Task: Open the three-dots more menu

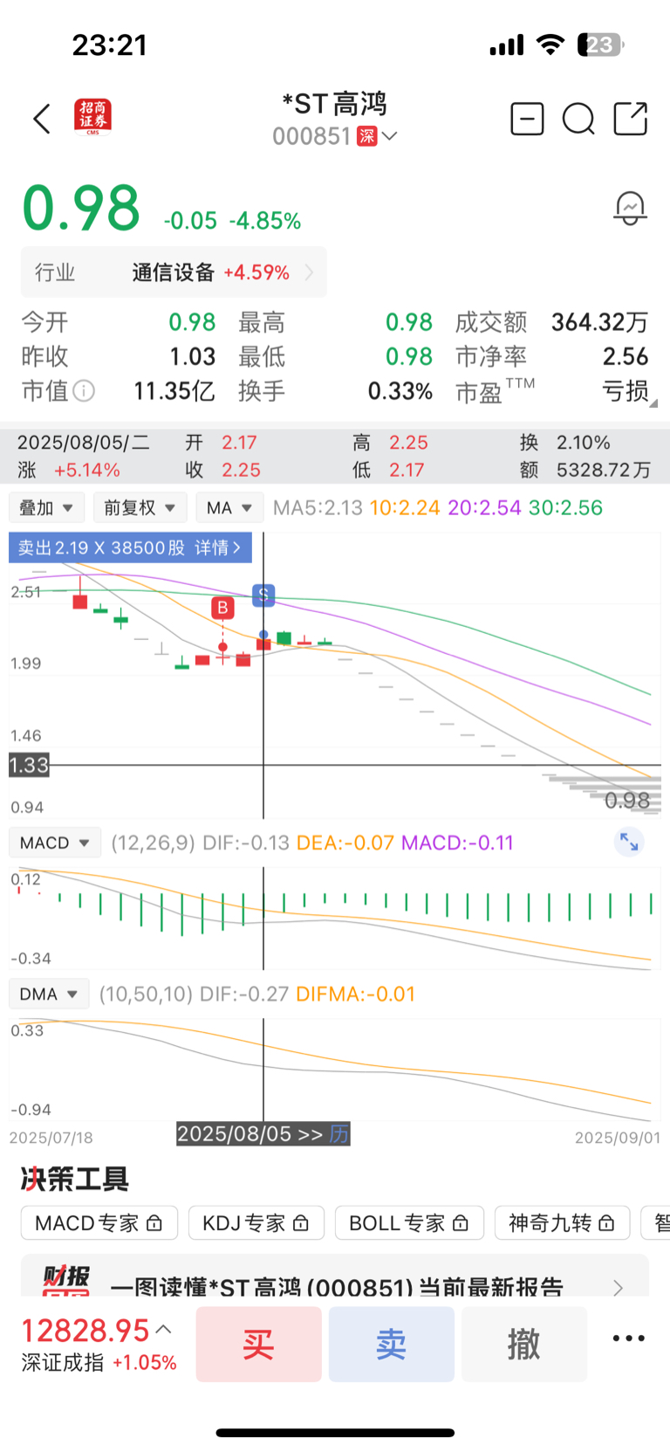Action: click(628, 1338)
